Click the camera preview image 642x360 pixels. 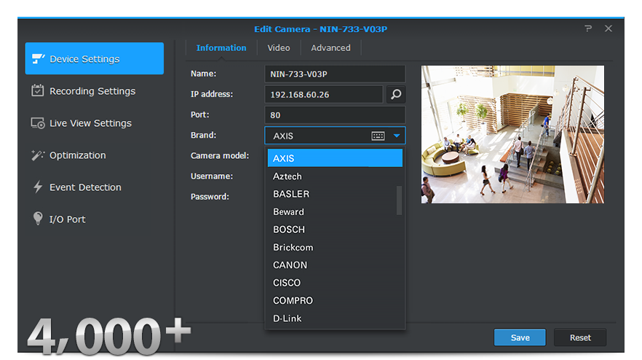(512, 134)
